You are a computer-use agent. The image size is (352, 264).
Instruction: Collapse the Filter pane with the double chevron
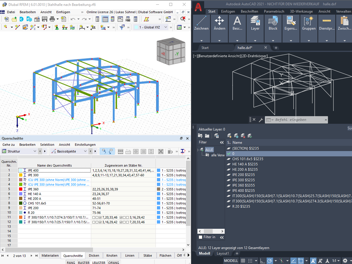(221, 142)
